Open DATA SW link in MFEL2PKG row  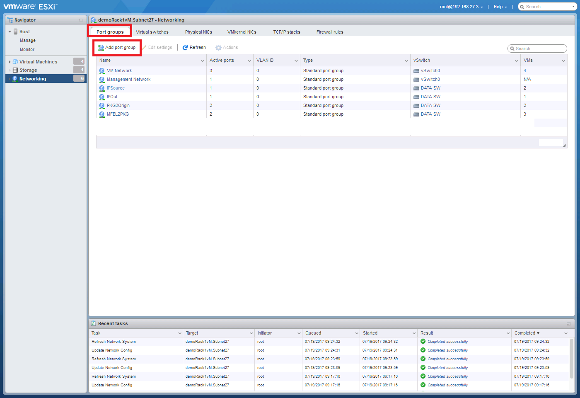430,114
